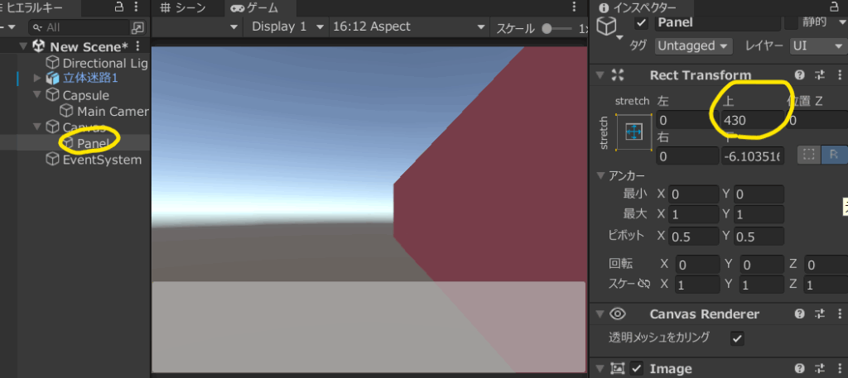Click the 下 value field -6.103516
Image resolution: width=848 pixels, height=378 pixels.
pyautogui.click(x=753, y=156)
